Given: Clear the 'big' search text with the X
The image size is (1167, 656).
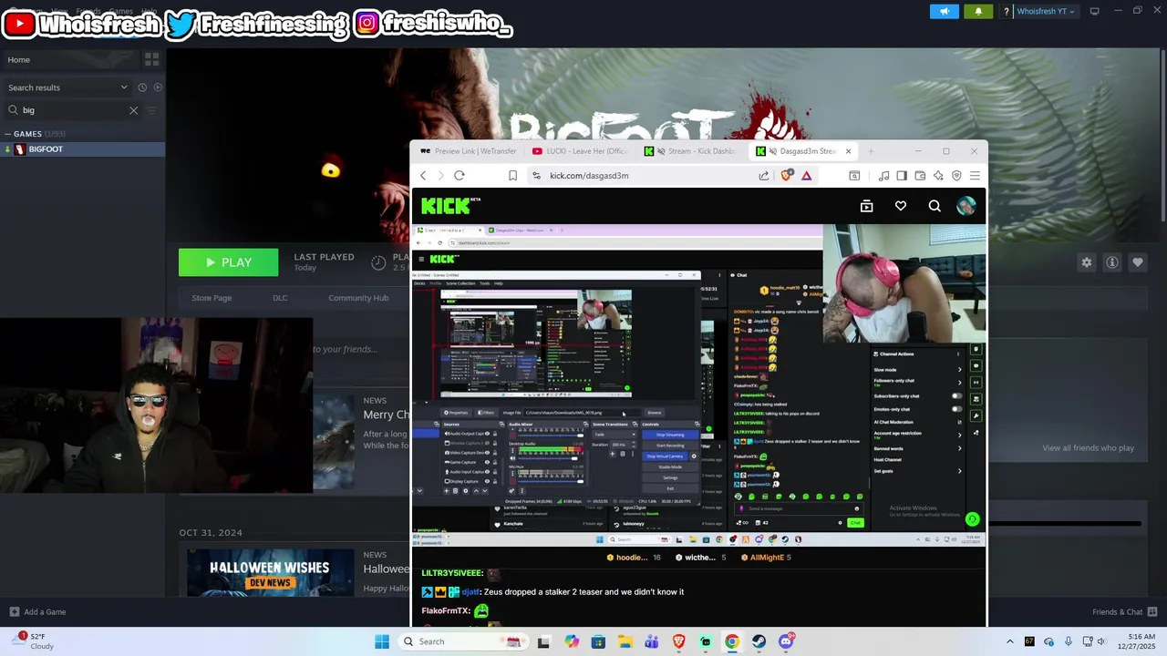Looking at the screenshot, I should pos(133,110).
